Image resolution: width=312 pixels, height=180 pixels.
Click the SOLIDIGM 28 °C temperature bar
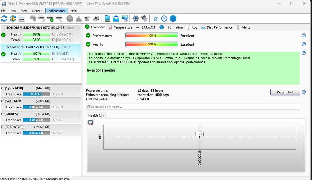pyautogui.click(x=37, y=40)
